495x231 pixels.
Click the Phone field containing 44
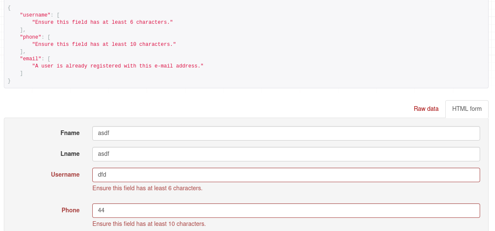[x=286, y=211]
